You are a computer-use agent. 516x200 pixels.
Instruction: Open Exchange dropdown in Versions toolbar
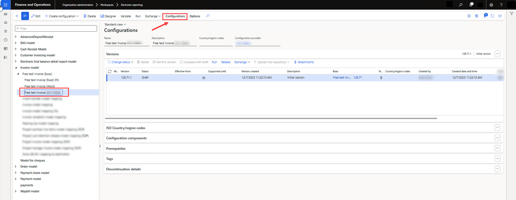click(x=242, y=62)
